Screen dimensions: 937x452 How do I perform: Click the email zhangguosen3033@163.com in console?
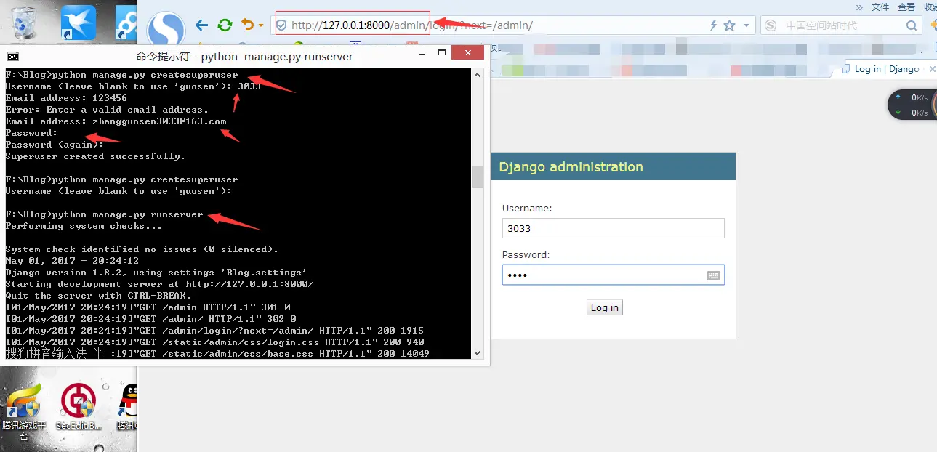coord(159,121)
